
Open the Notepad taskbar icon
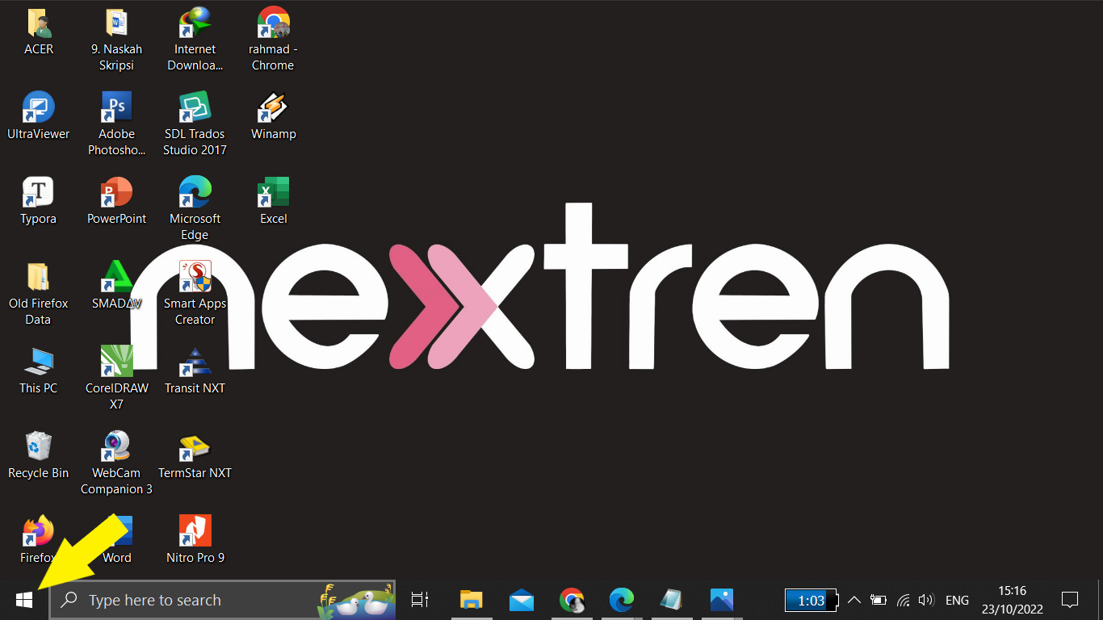pos(671,600)
